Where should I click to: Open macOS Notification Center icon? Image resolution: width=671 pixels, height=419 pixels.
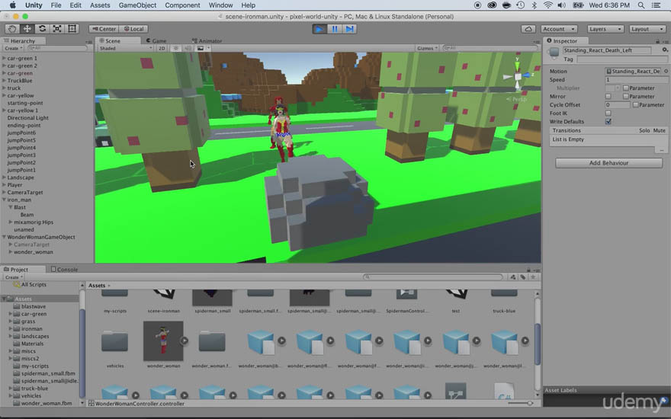[656, 5]
